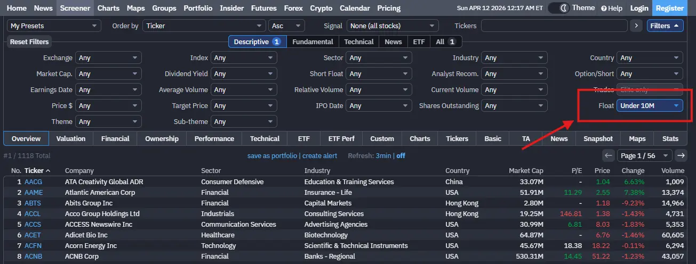Open the Float filter set to Under 10M
The image size is (696, 264).
pyautogui.click(x=650, y=105)
